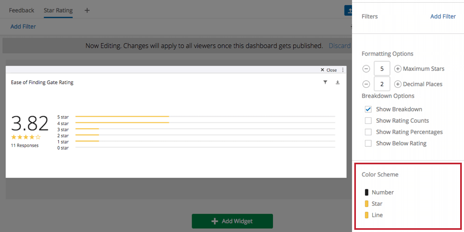Click the 4 star breakdown label
Screen dimensions: 464x232
pyautogui.click(x=63, y=123)
